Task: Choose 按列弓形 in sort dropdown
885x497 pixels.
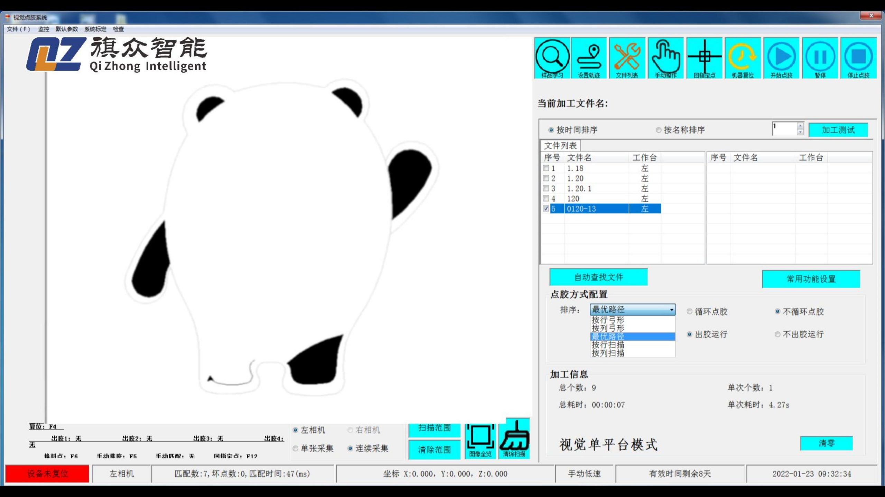Action: (632, 328)
